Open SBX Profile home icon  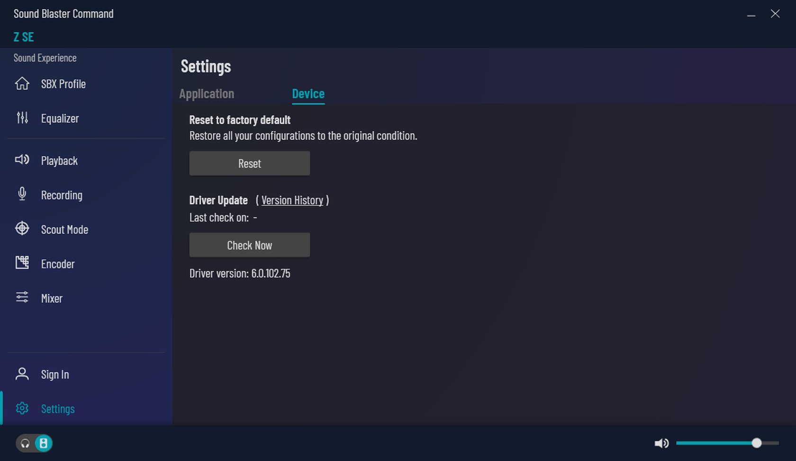22,84
